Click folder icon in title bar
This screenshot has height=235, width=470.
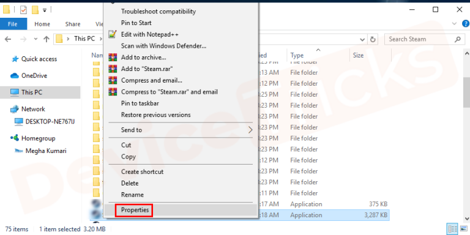pos(6,10)
